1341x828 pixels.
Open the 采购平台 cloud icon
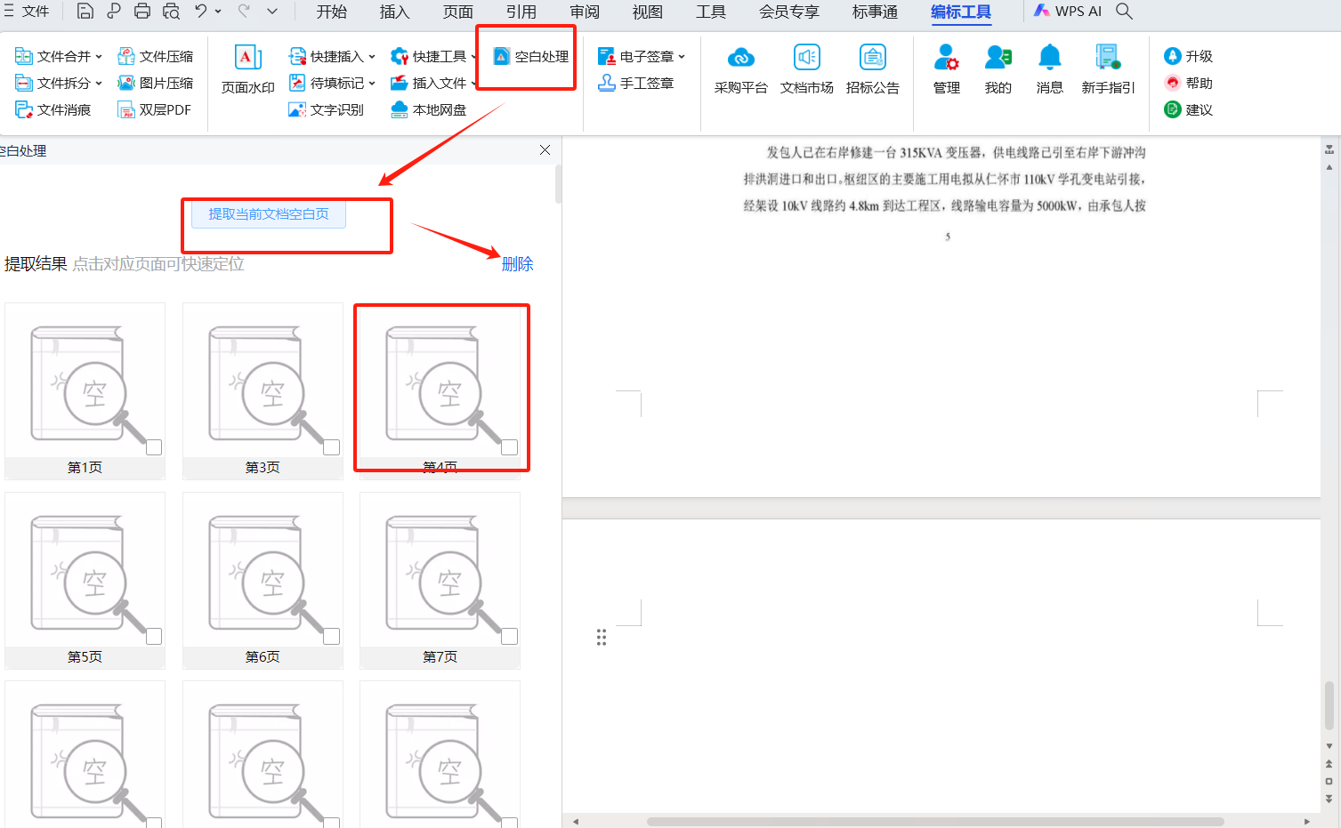click(740, 59)
